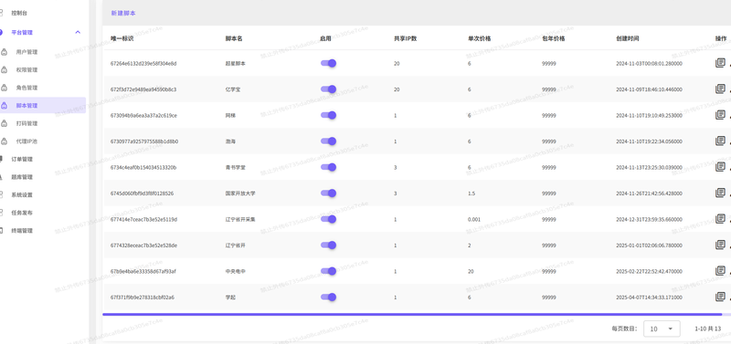Open 打码管理 page
Screen dimensions: 731x344
(26, 123)
